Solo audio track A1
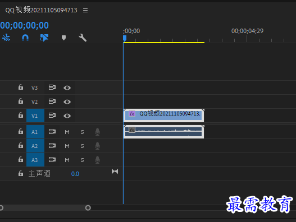The height and width of the screenshot is (222, 296). 82,132
